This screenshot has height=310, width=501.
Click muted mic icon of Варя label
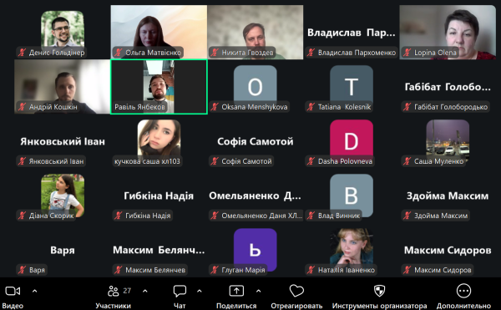(x=22, y=270)
